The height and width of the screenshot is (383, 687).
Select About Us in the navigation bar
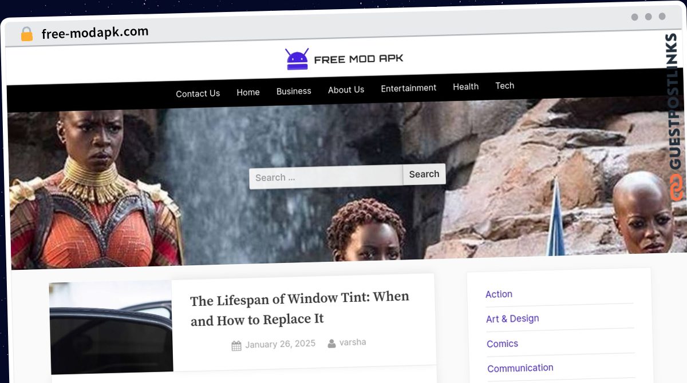[x=346, y=90]
